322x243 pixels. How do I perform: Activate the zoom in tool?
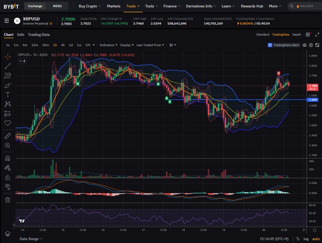pyautogui.click(x=8, y=145)
